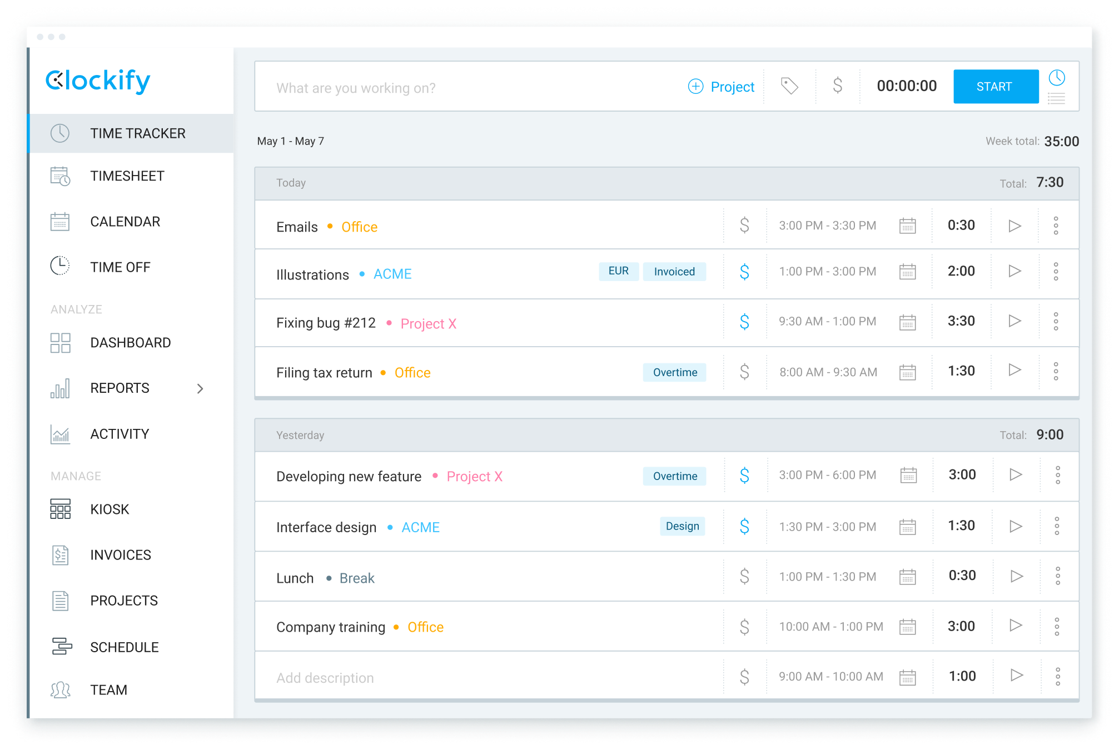Click the Clockify logo
This screenshot has height=745, width=1119.
click(98, 81)
